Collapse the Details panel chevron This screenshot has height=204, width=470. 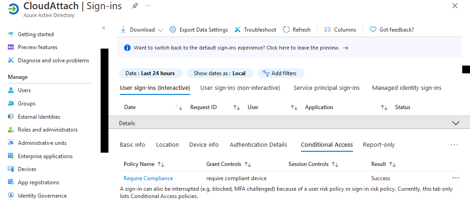(456, 123)
